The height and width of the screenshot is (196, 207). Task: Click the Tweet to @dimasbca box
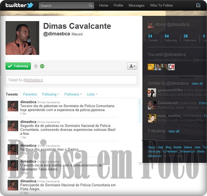[x=71, y=80]
